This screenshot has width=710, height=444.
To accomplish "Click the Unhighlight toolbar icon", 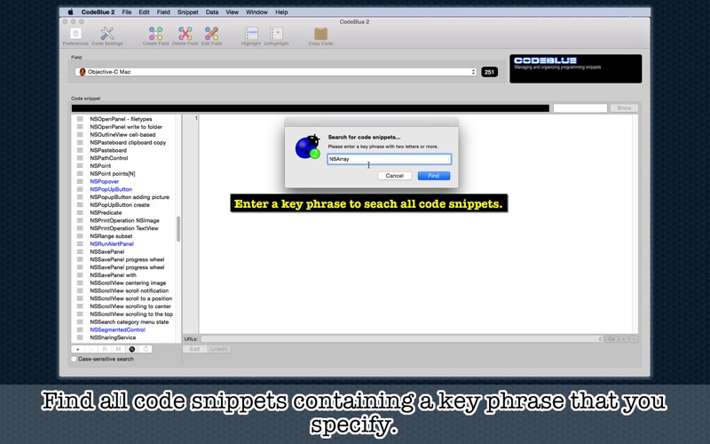I will 276,34.
